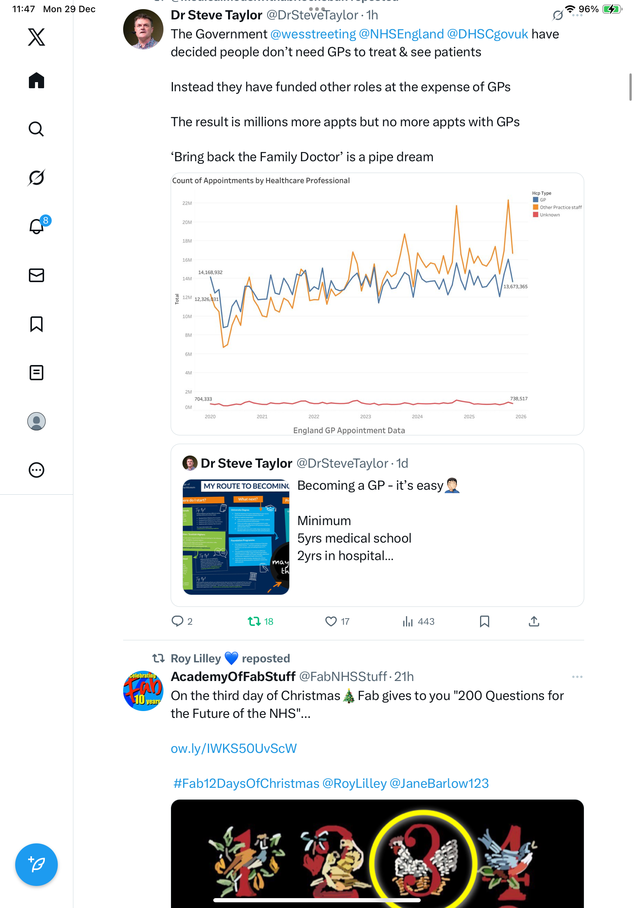
Task: Open Messages inbox
Action: click(36, 275)
